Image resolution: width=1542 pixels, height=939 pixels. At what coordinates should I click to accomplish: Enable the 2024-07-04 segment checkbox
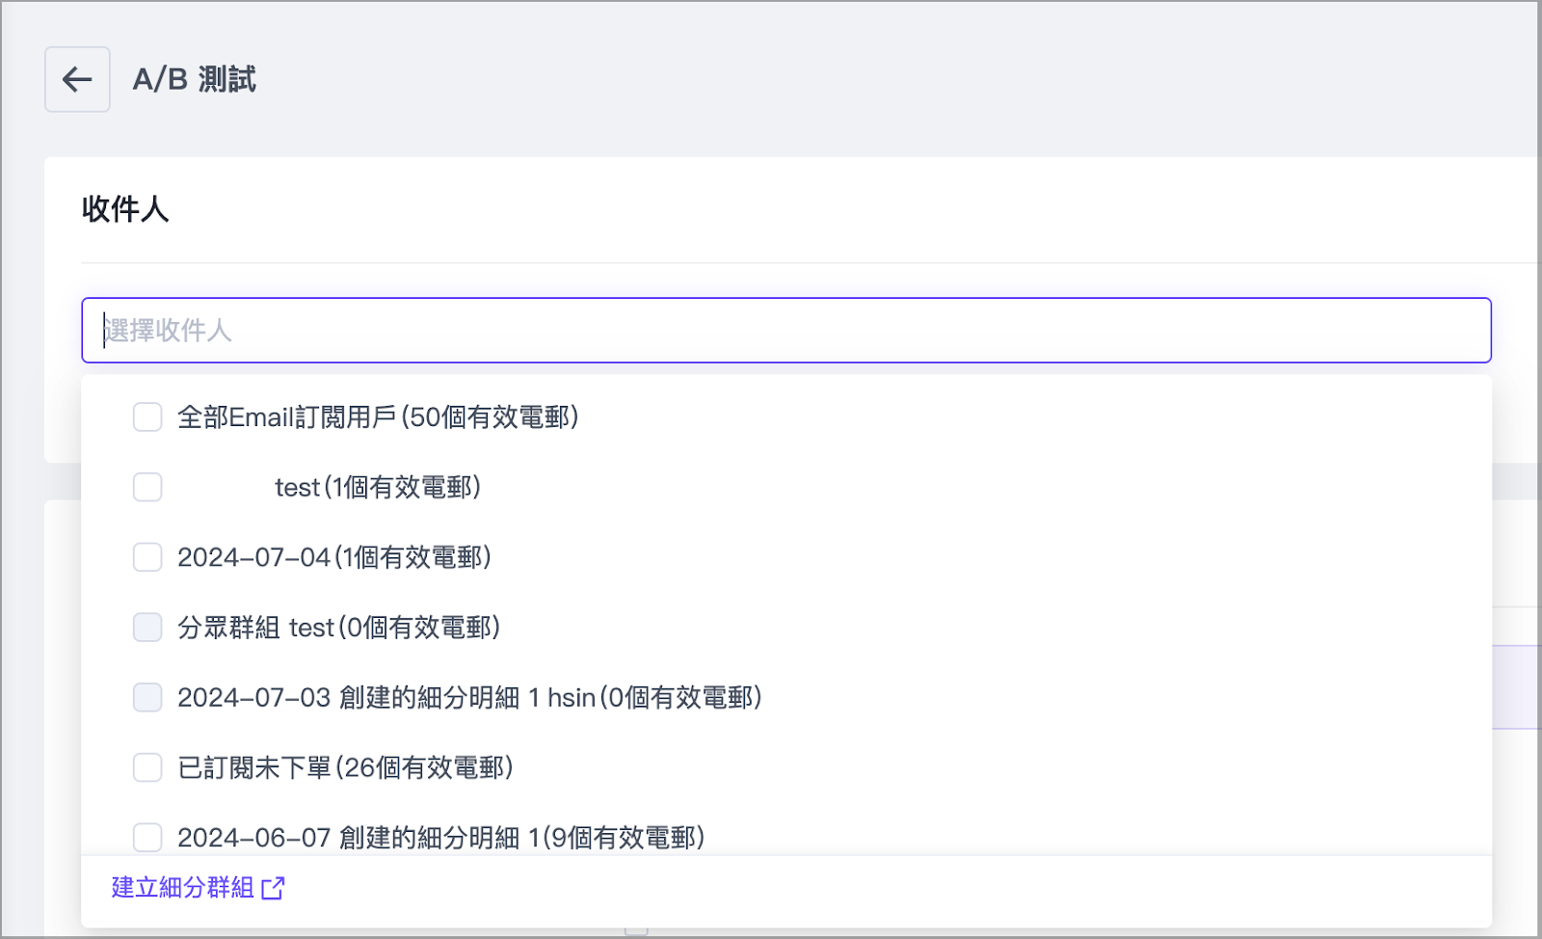click(x=147, y=557)
